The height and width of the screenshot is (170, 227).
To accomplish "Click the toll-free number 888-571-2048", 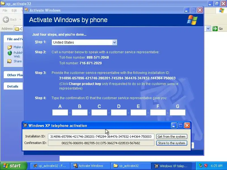I will click(98, 58).
